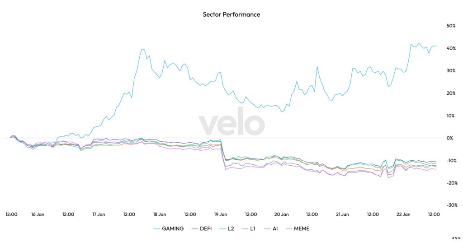
Task: Select the 18 Jan x-axis label
Action: 159,214
